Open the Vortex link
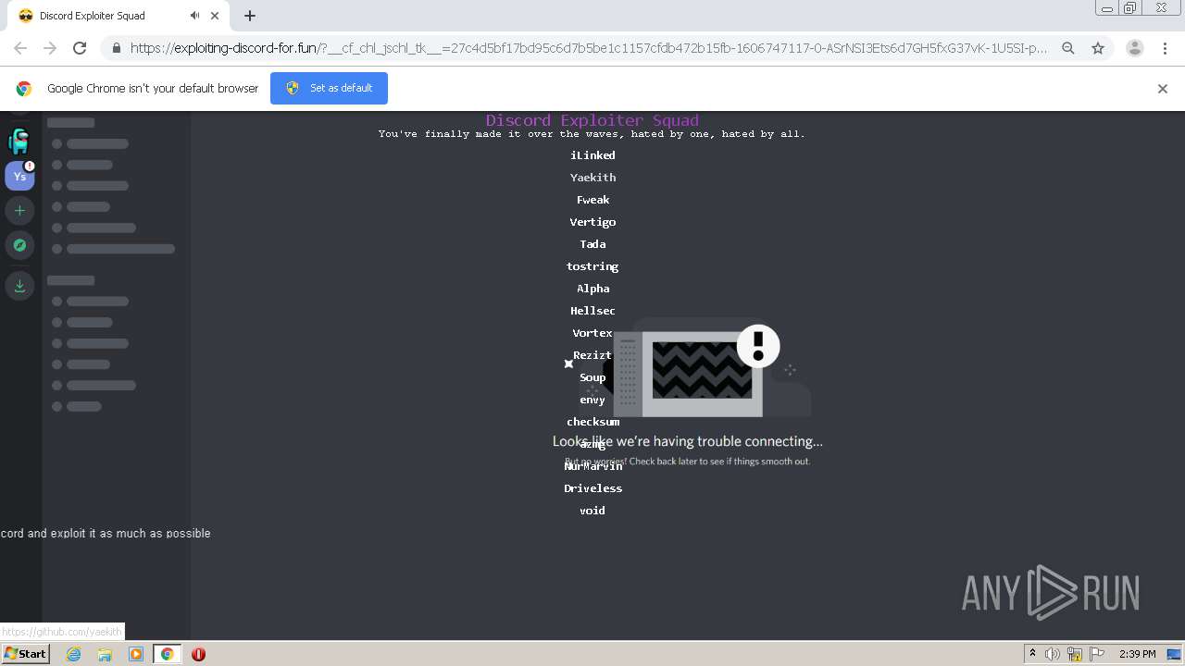The height and width of the screenshot is (666, 1185). (592, 333)
